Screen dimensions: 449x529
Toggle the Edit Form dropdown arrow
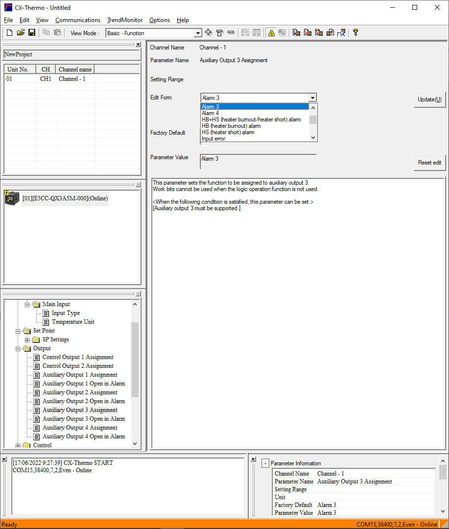[313, 98]
